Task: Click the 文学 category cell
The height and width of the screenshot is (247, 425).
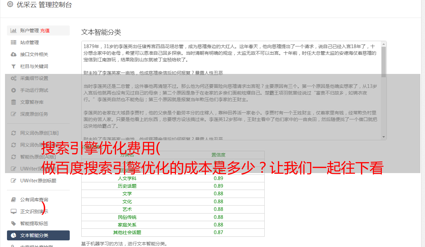Action: [x=127, y=194]
